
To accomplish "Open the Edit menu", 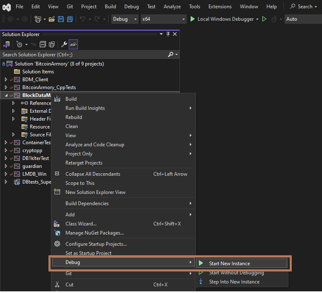I will click(x=36, y=7).
